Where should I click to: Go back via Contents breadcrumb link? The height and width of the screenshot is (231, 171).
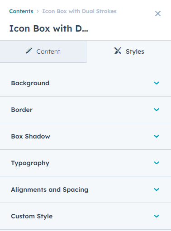21,11
